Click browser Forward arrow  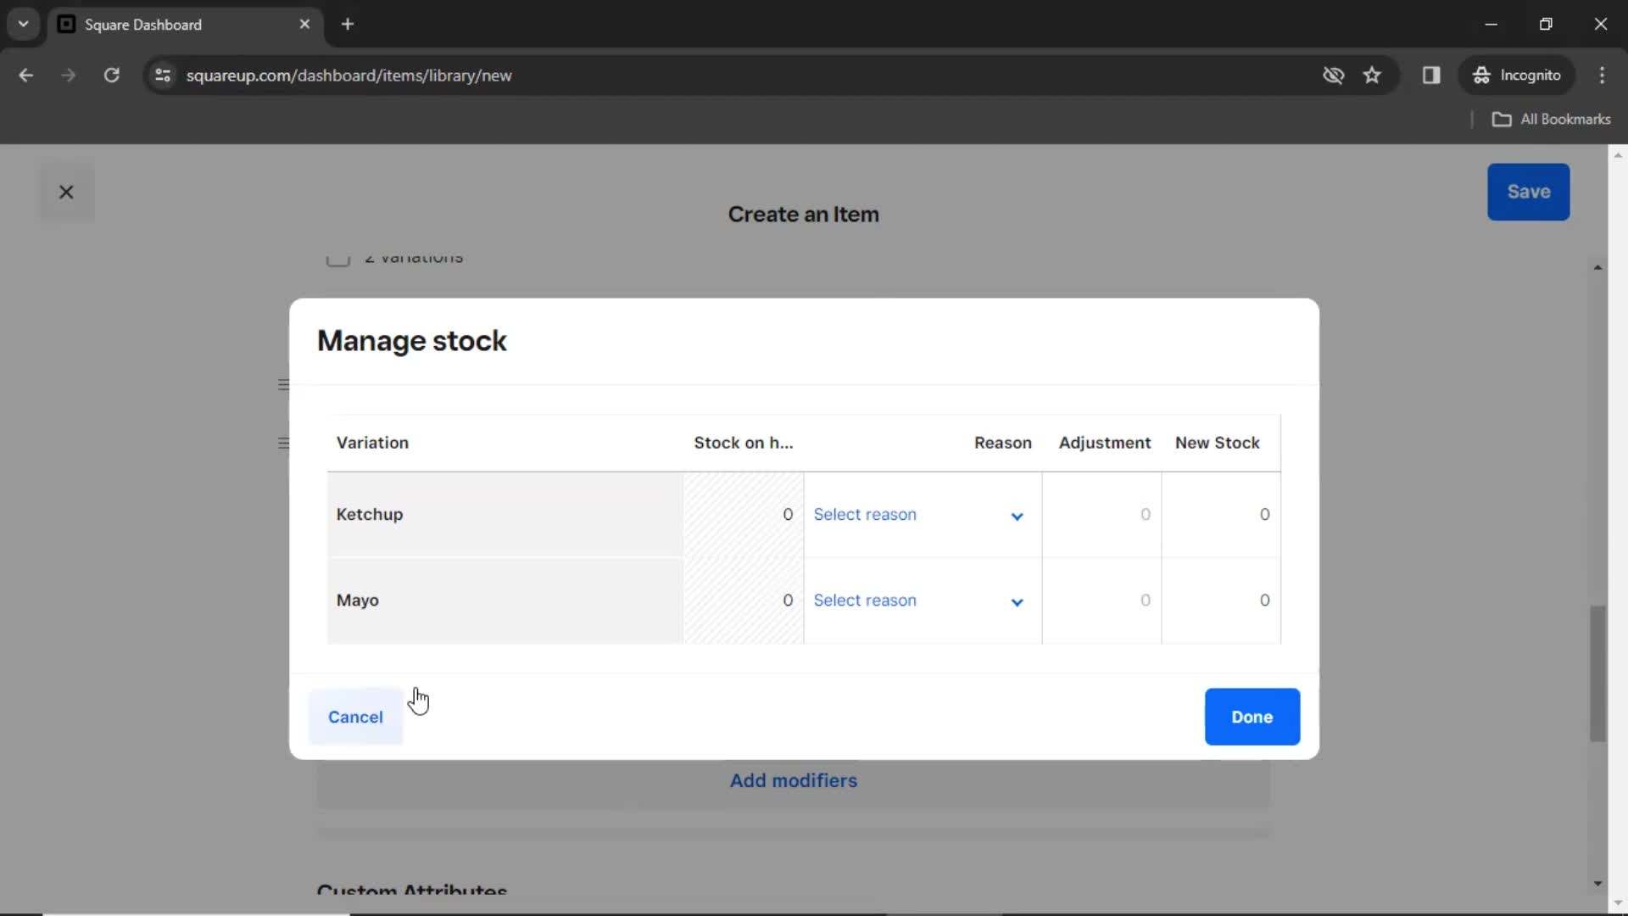click(69, 75)
